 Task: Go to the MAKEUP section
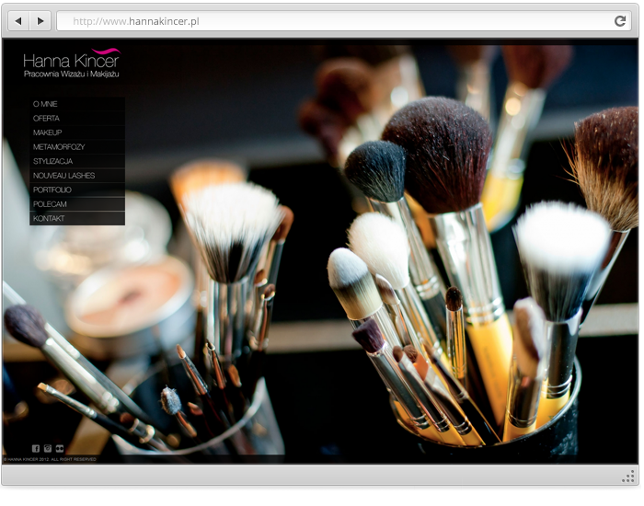[77, 132]
